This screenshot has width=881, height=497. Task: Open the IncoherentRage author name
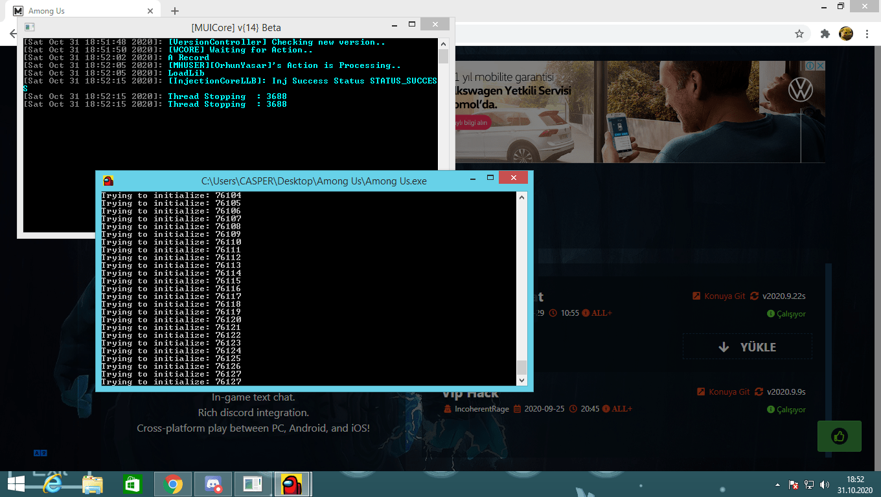tap(482, 409)
